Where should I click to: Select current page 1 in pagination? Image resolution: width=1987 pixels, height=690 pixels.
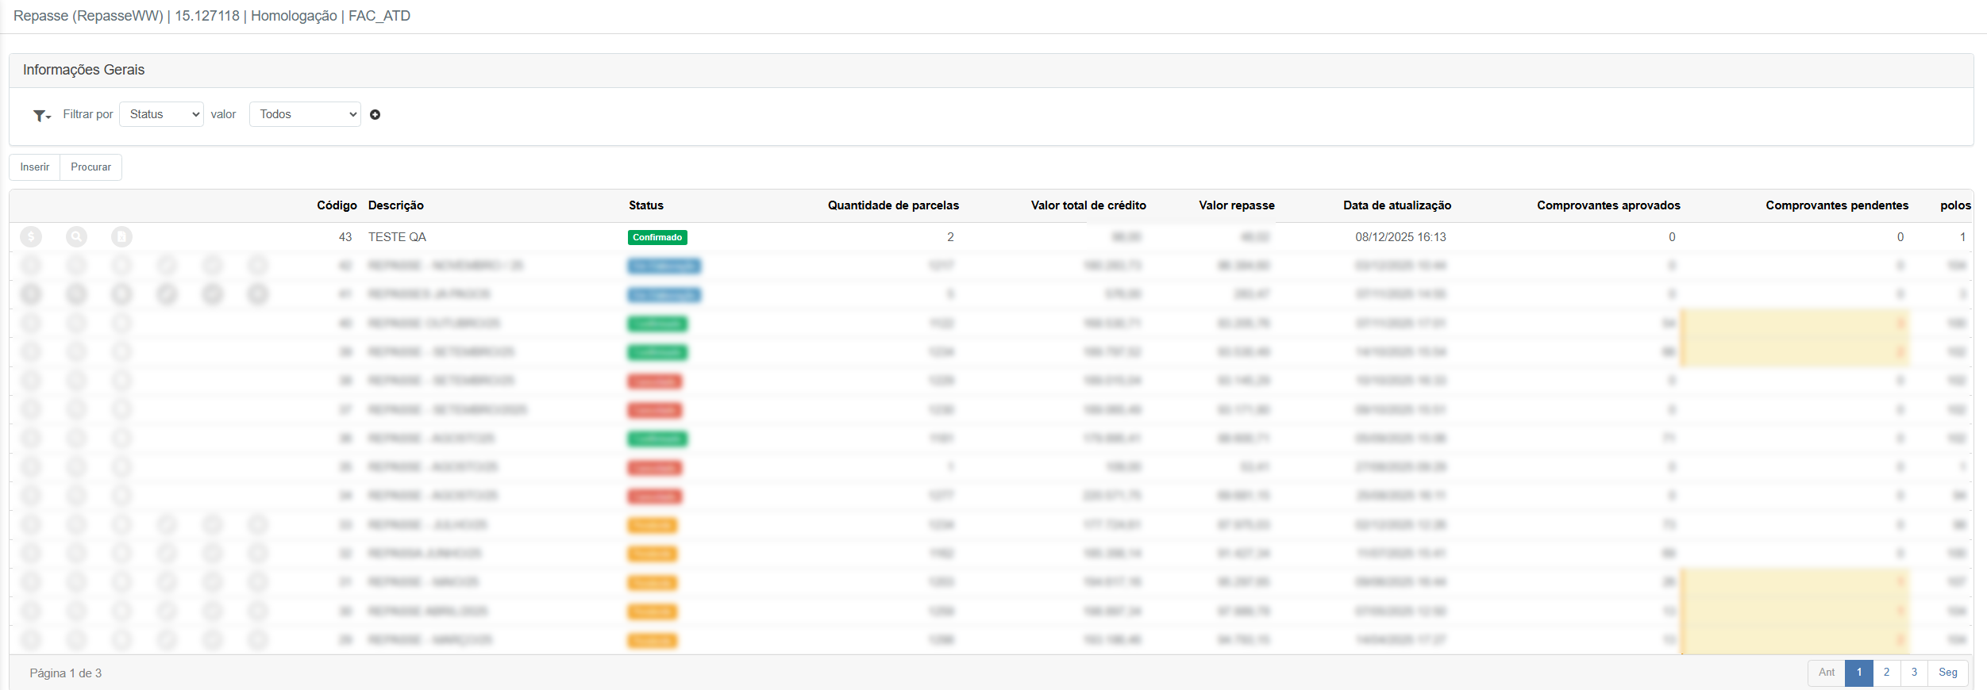tap(1858, 673)
